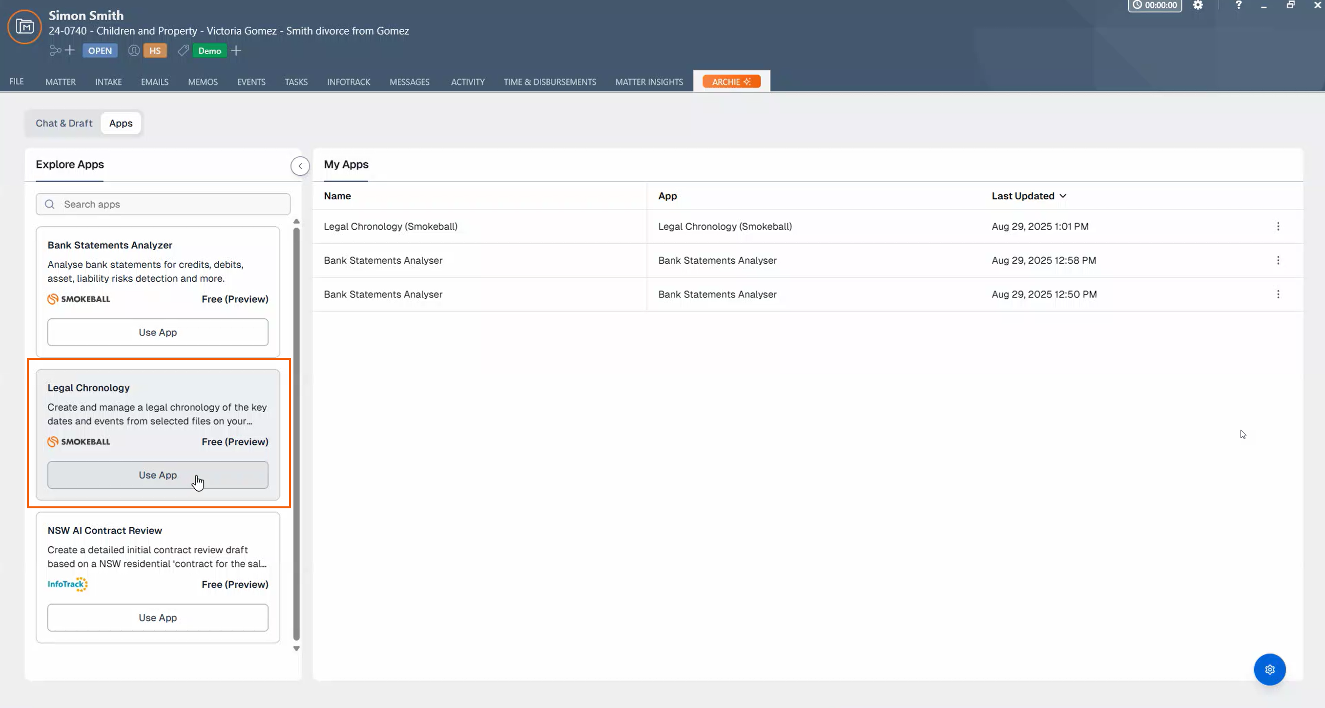Image resolution: width=1325 pixels, height=708 pixels.
Task: Click in the Search apps field
Action: coord(163,204)
